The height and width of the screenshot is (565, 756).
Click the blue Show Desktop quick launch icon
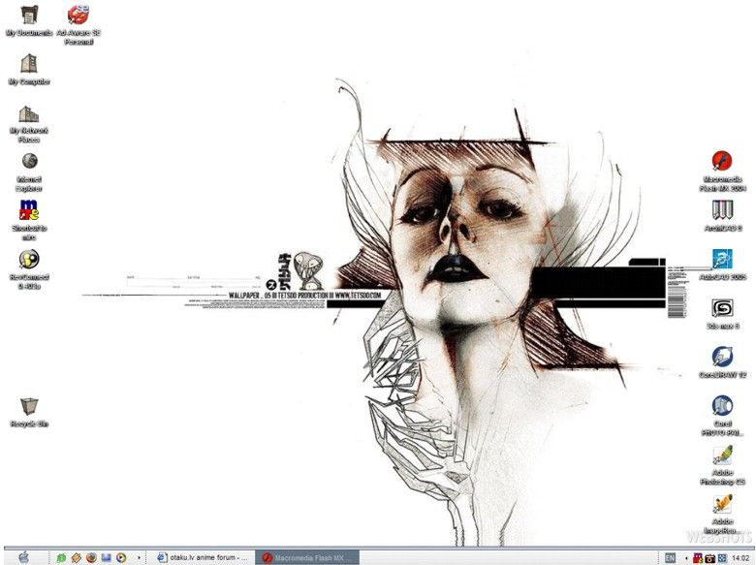pyautogui.click(x=106, y=558)
